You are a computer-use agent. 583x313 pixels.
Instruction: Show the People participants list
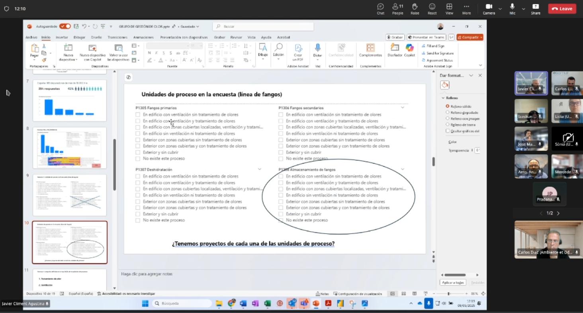[x=397, y=8]
